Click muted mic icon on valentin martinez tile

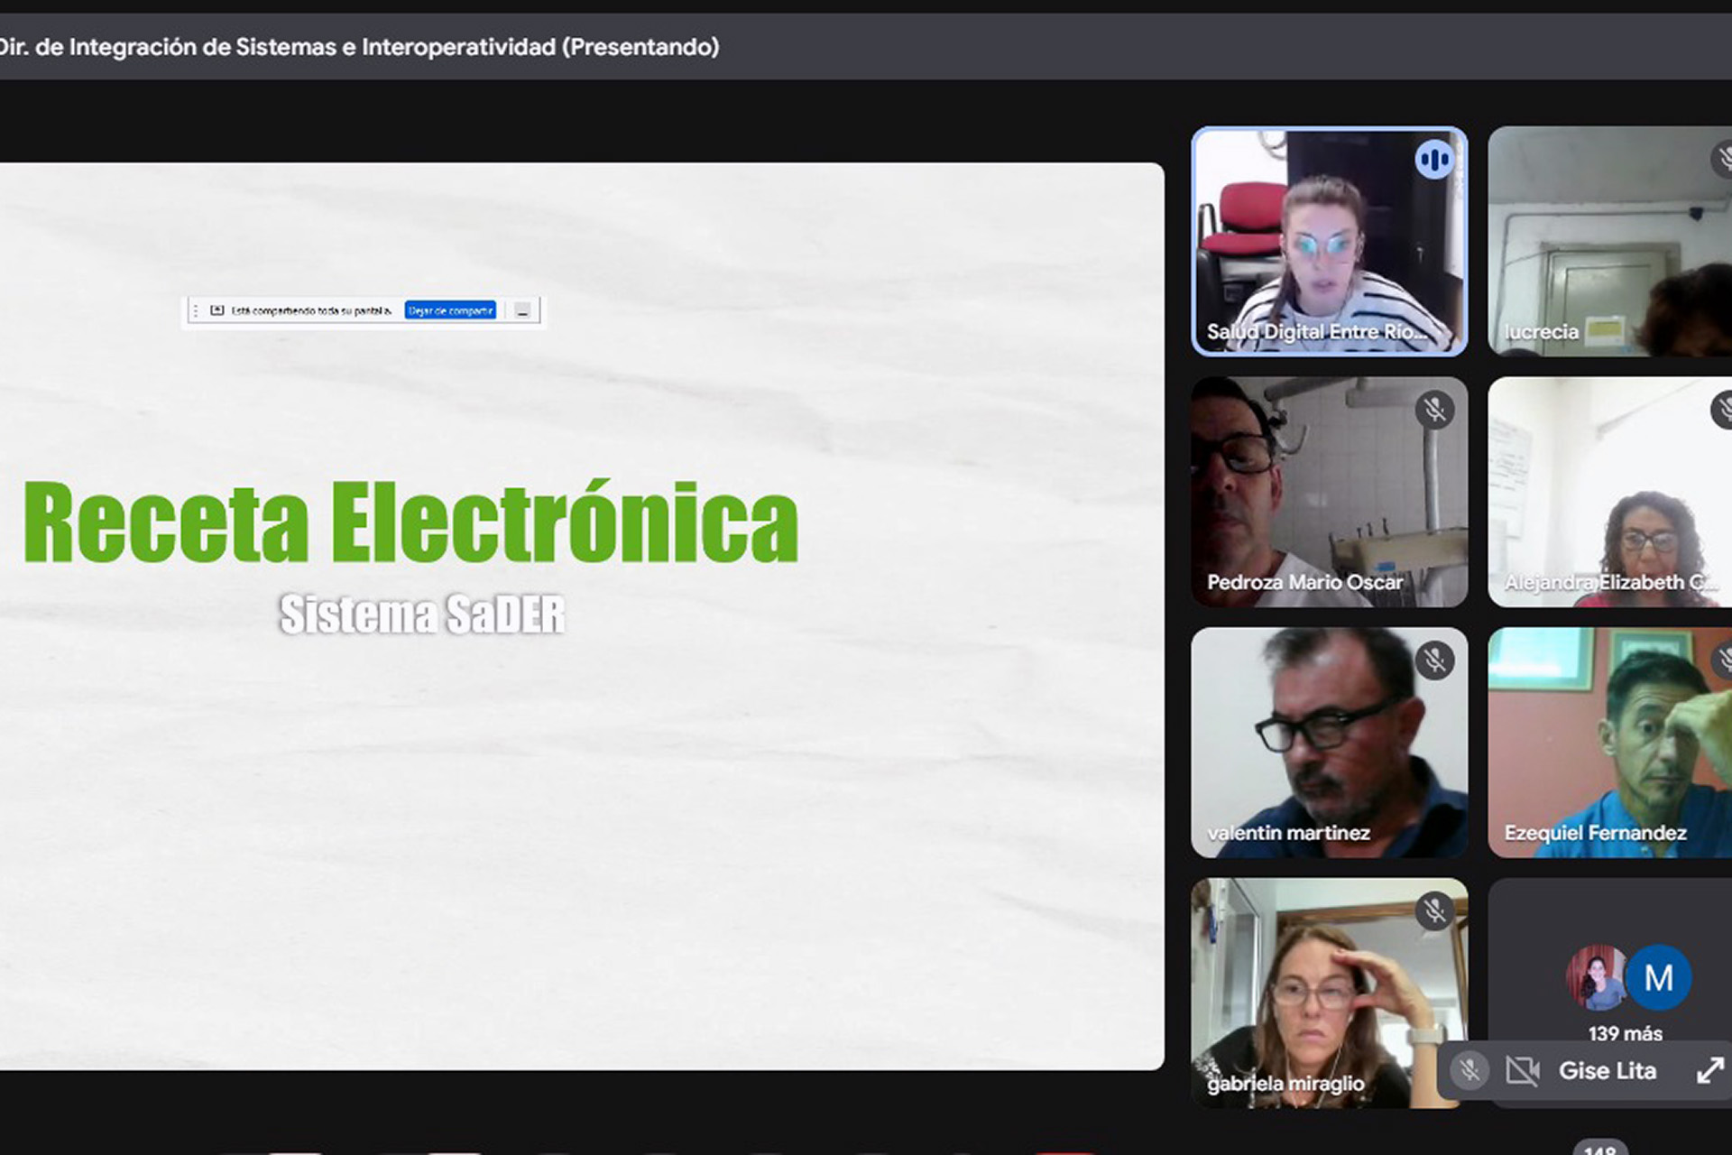pyautogui.click(x=1433, y=661)
